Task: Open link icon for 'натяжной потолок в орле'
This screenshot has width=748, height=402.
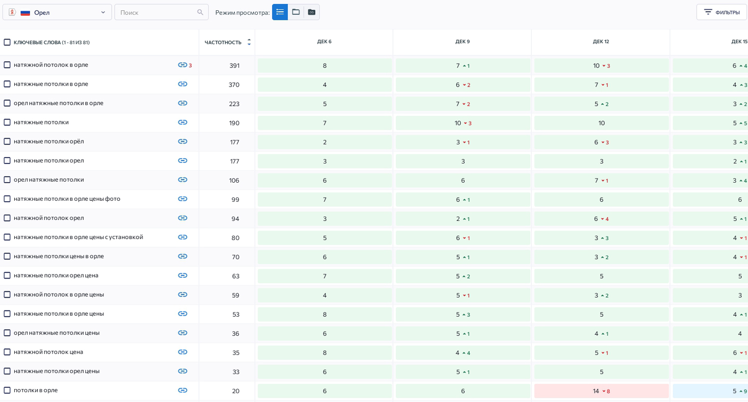Action: pyautogui.click(x=182, y=65)
